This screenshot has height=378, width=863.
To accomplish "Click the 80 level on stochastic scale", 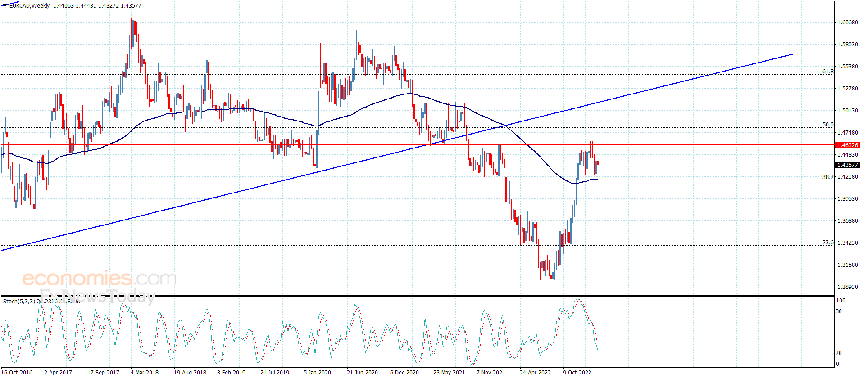I will pyautogui.click(x=839, y=311).
